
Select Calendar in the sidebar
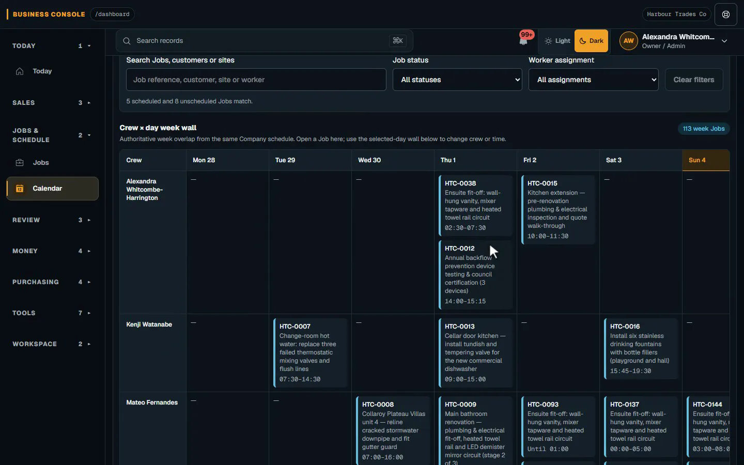[x=52, y=189]
